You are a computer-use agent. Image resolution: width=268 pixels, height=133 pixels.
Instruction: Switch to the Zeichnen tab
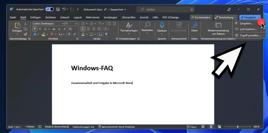point(51,17)
